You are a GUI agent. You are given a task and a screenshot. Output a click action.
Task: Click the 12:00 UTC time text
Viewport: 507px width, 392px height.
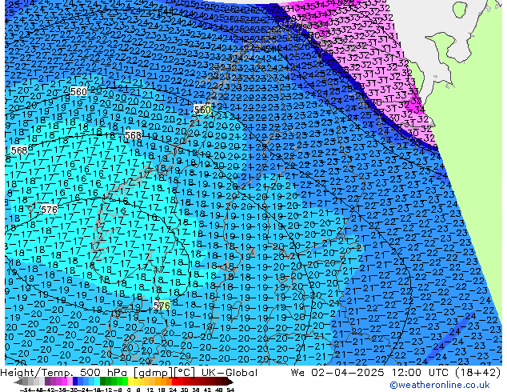pos(423,373)
